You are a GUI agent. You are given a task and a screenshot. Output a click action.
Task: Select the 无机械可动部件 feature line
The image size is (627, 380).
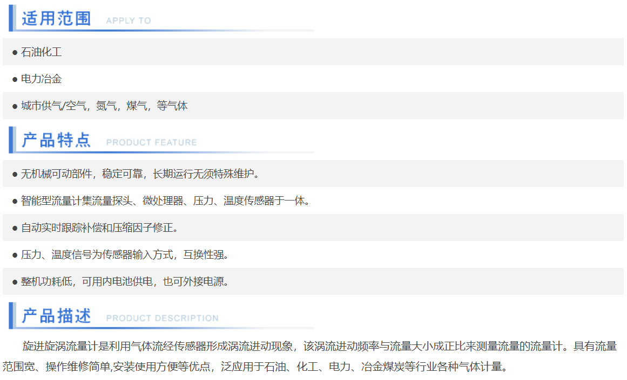click(140, 174)
